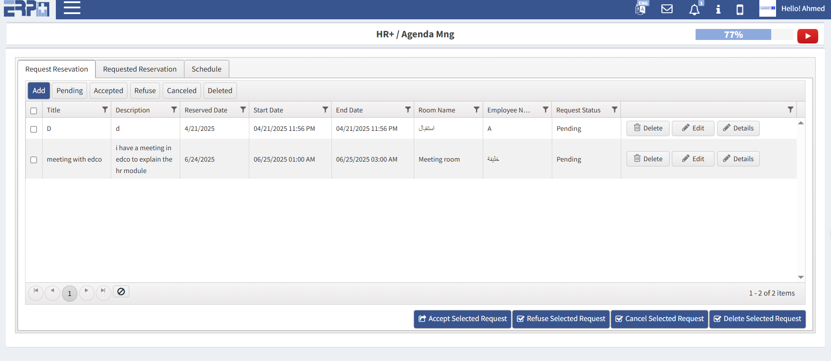Image resolution: width=831 pixels, height=361 pixels.
Task: Switch to the Requested Reservation tab
Action: tap(140, 69)
